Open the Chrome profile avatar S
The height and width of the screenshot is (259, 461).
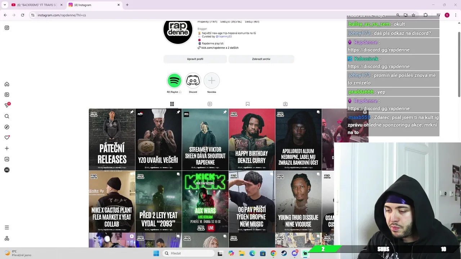point(447,15)
